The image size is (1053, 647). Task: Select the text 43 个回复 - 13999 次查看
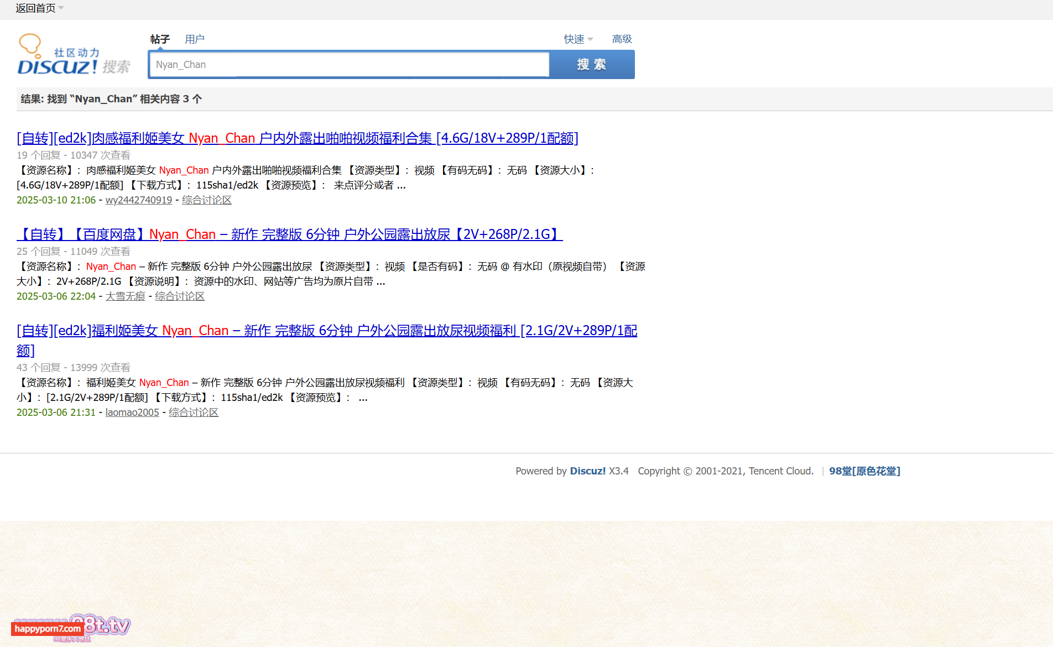[x=74, y=368]
